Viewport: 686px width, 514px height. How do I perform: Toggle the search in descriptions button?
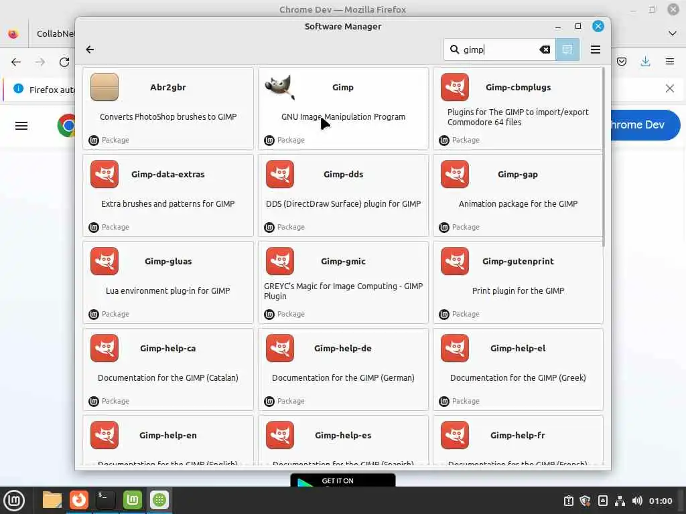[x=567, y=50]
